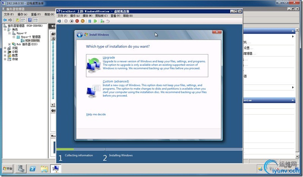
Task: Select 服务器管理器 (WIN-SERVER) root node
Action: tap(25, 26)
